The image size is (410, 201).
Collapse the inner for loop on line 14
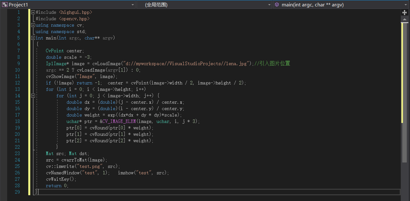pos(33,96)
